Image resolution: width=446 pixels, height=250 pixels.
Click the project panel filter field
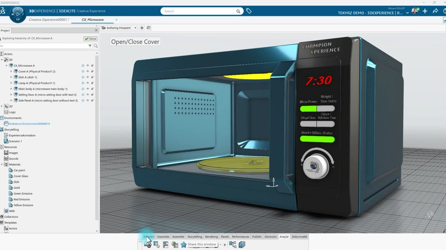coord(44,46)
